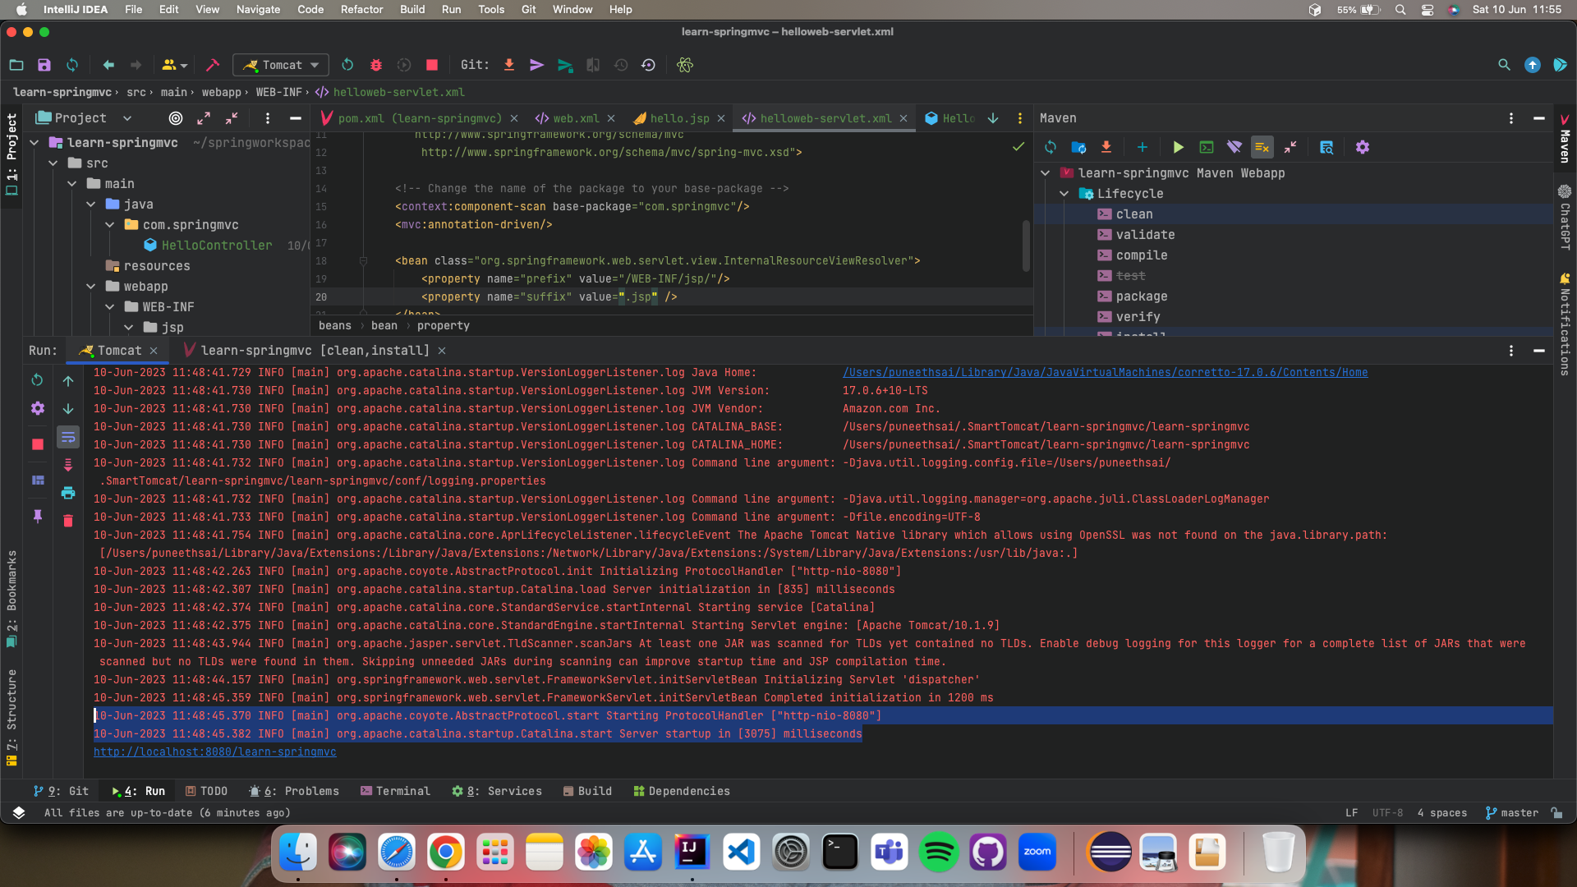Add a Maven project with the plus icon
Viewport: 1577px width, 887px height.
click(1142, 147)
